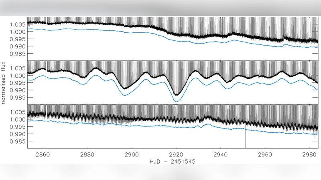Click the 1.005 tick label in top panel

pyautogui.click(x=17, y=24)
